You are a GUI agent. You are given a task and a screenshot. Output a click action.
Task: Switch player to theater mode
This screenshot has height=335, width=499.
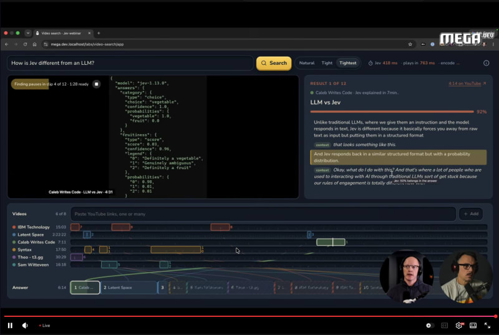(x=473, y=326)
